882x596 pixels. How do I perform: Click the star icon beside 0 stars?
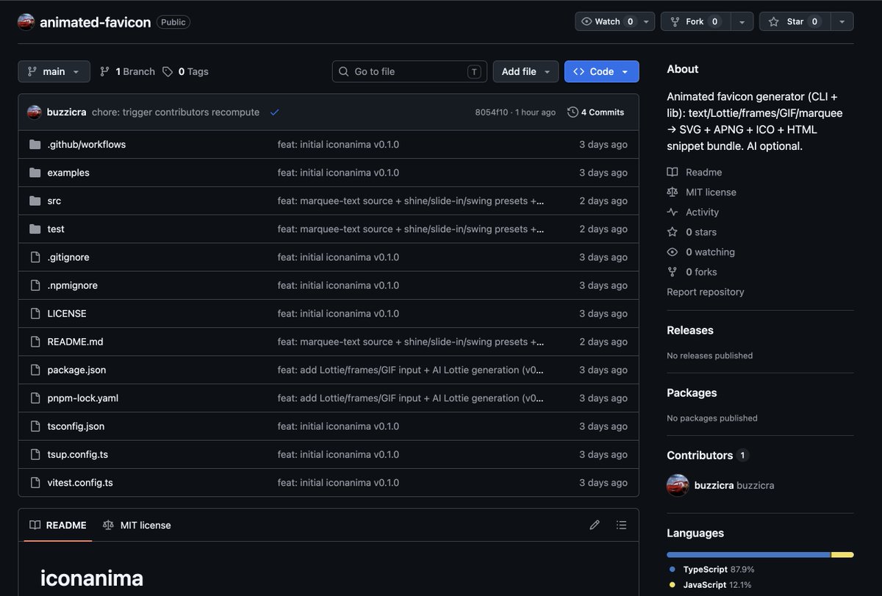[673, 231]
